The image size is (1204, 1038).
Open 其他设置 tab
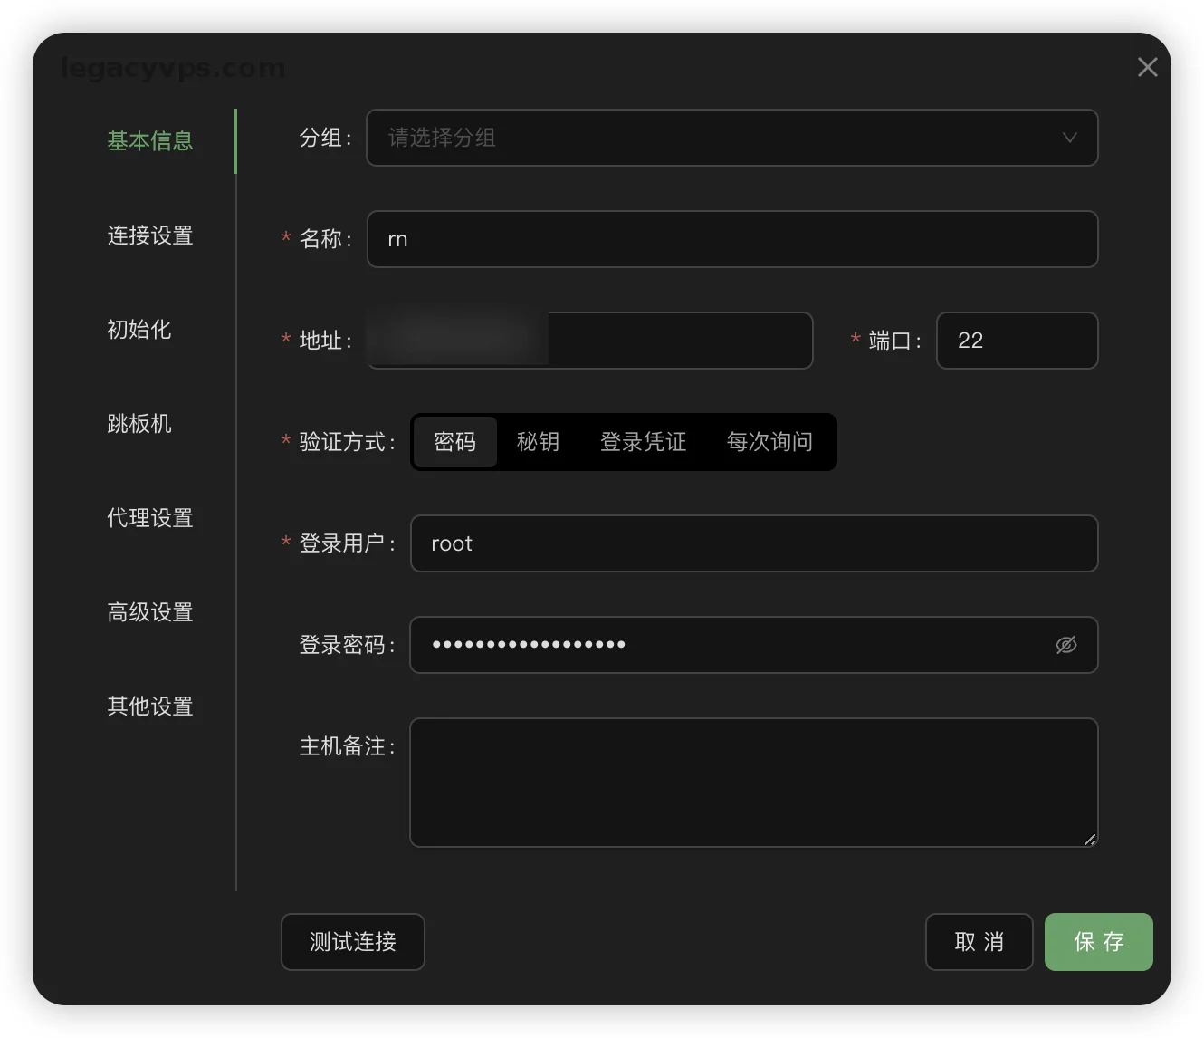point(150,706)
